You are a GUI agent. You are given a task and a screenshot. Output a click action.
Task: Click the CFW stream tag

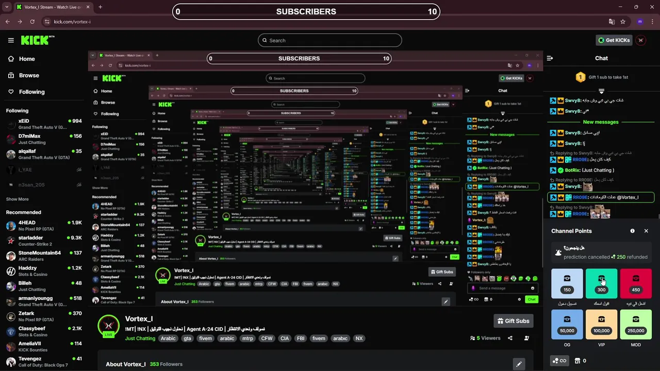tap(267, 339)
